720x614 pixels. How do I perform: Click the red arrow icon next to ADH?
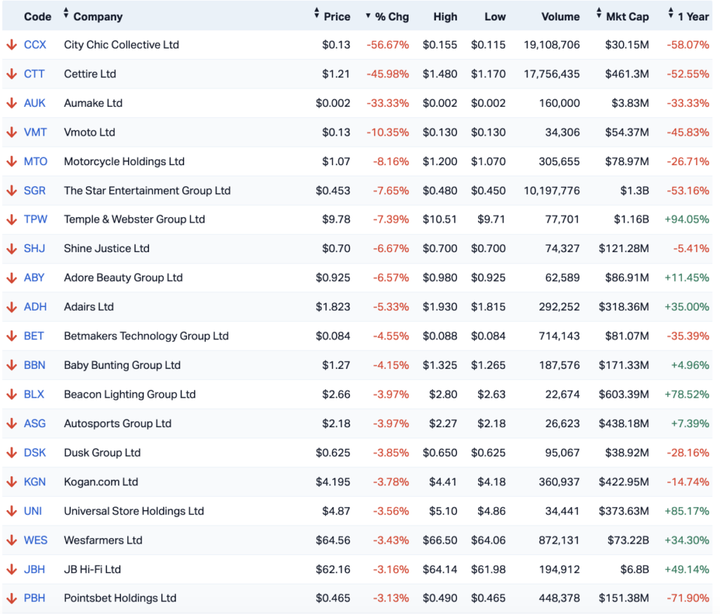coord(11,307)
